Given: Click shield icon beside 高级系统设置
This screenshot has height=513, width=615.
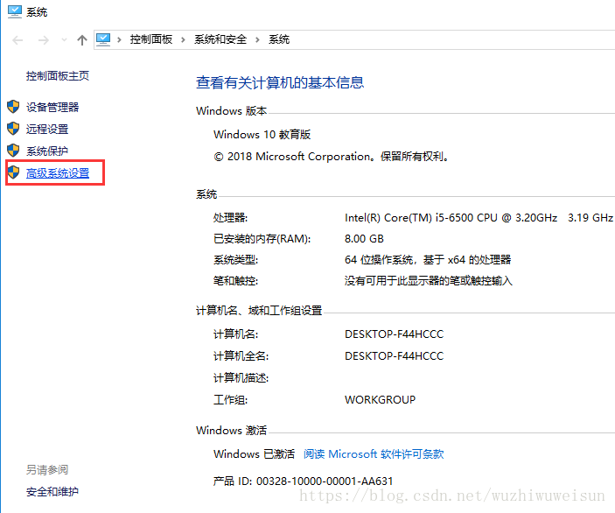Looking at the screenshot, I should click(x=13, y=172).
